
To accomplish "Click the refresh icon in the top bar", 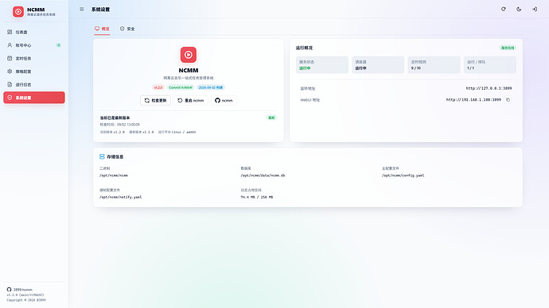I will (x=504, y=10).
